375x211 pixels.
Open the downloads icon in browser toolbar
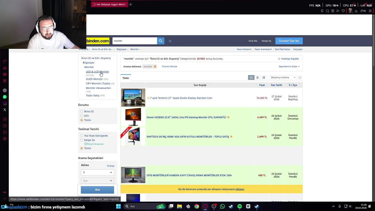click(x=356, y=11)
